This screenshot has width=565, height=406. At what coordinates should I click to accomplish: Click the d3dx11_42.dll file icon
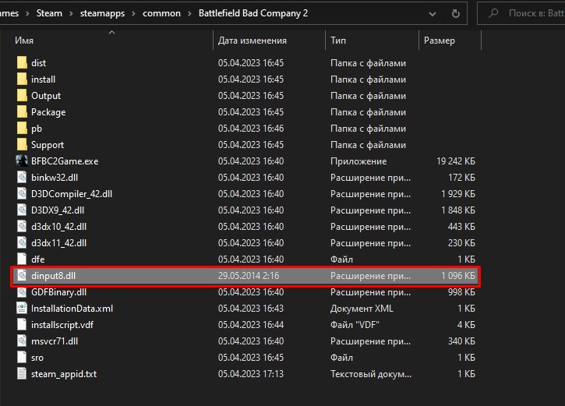coord(22,243)
